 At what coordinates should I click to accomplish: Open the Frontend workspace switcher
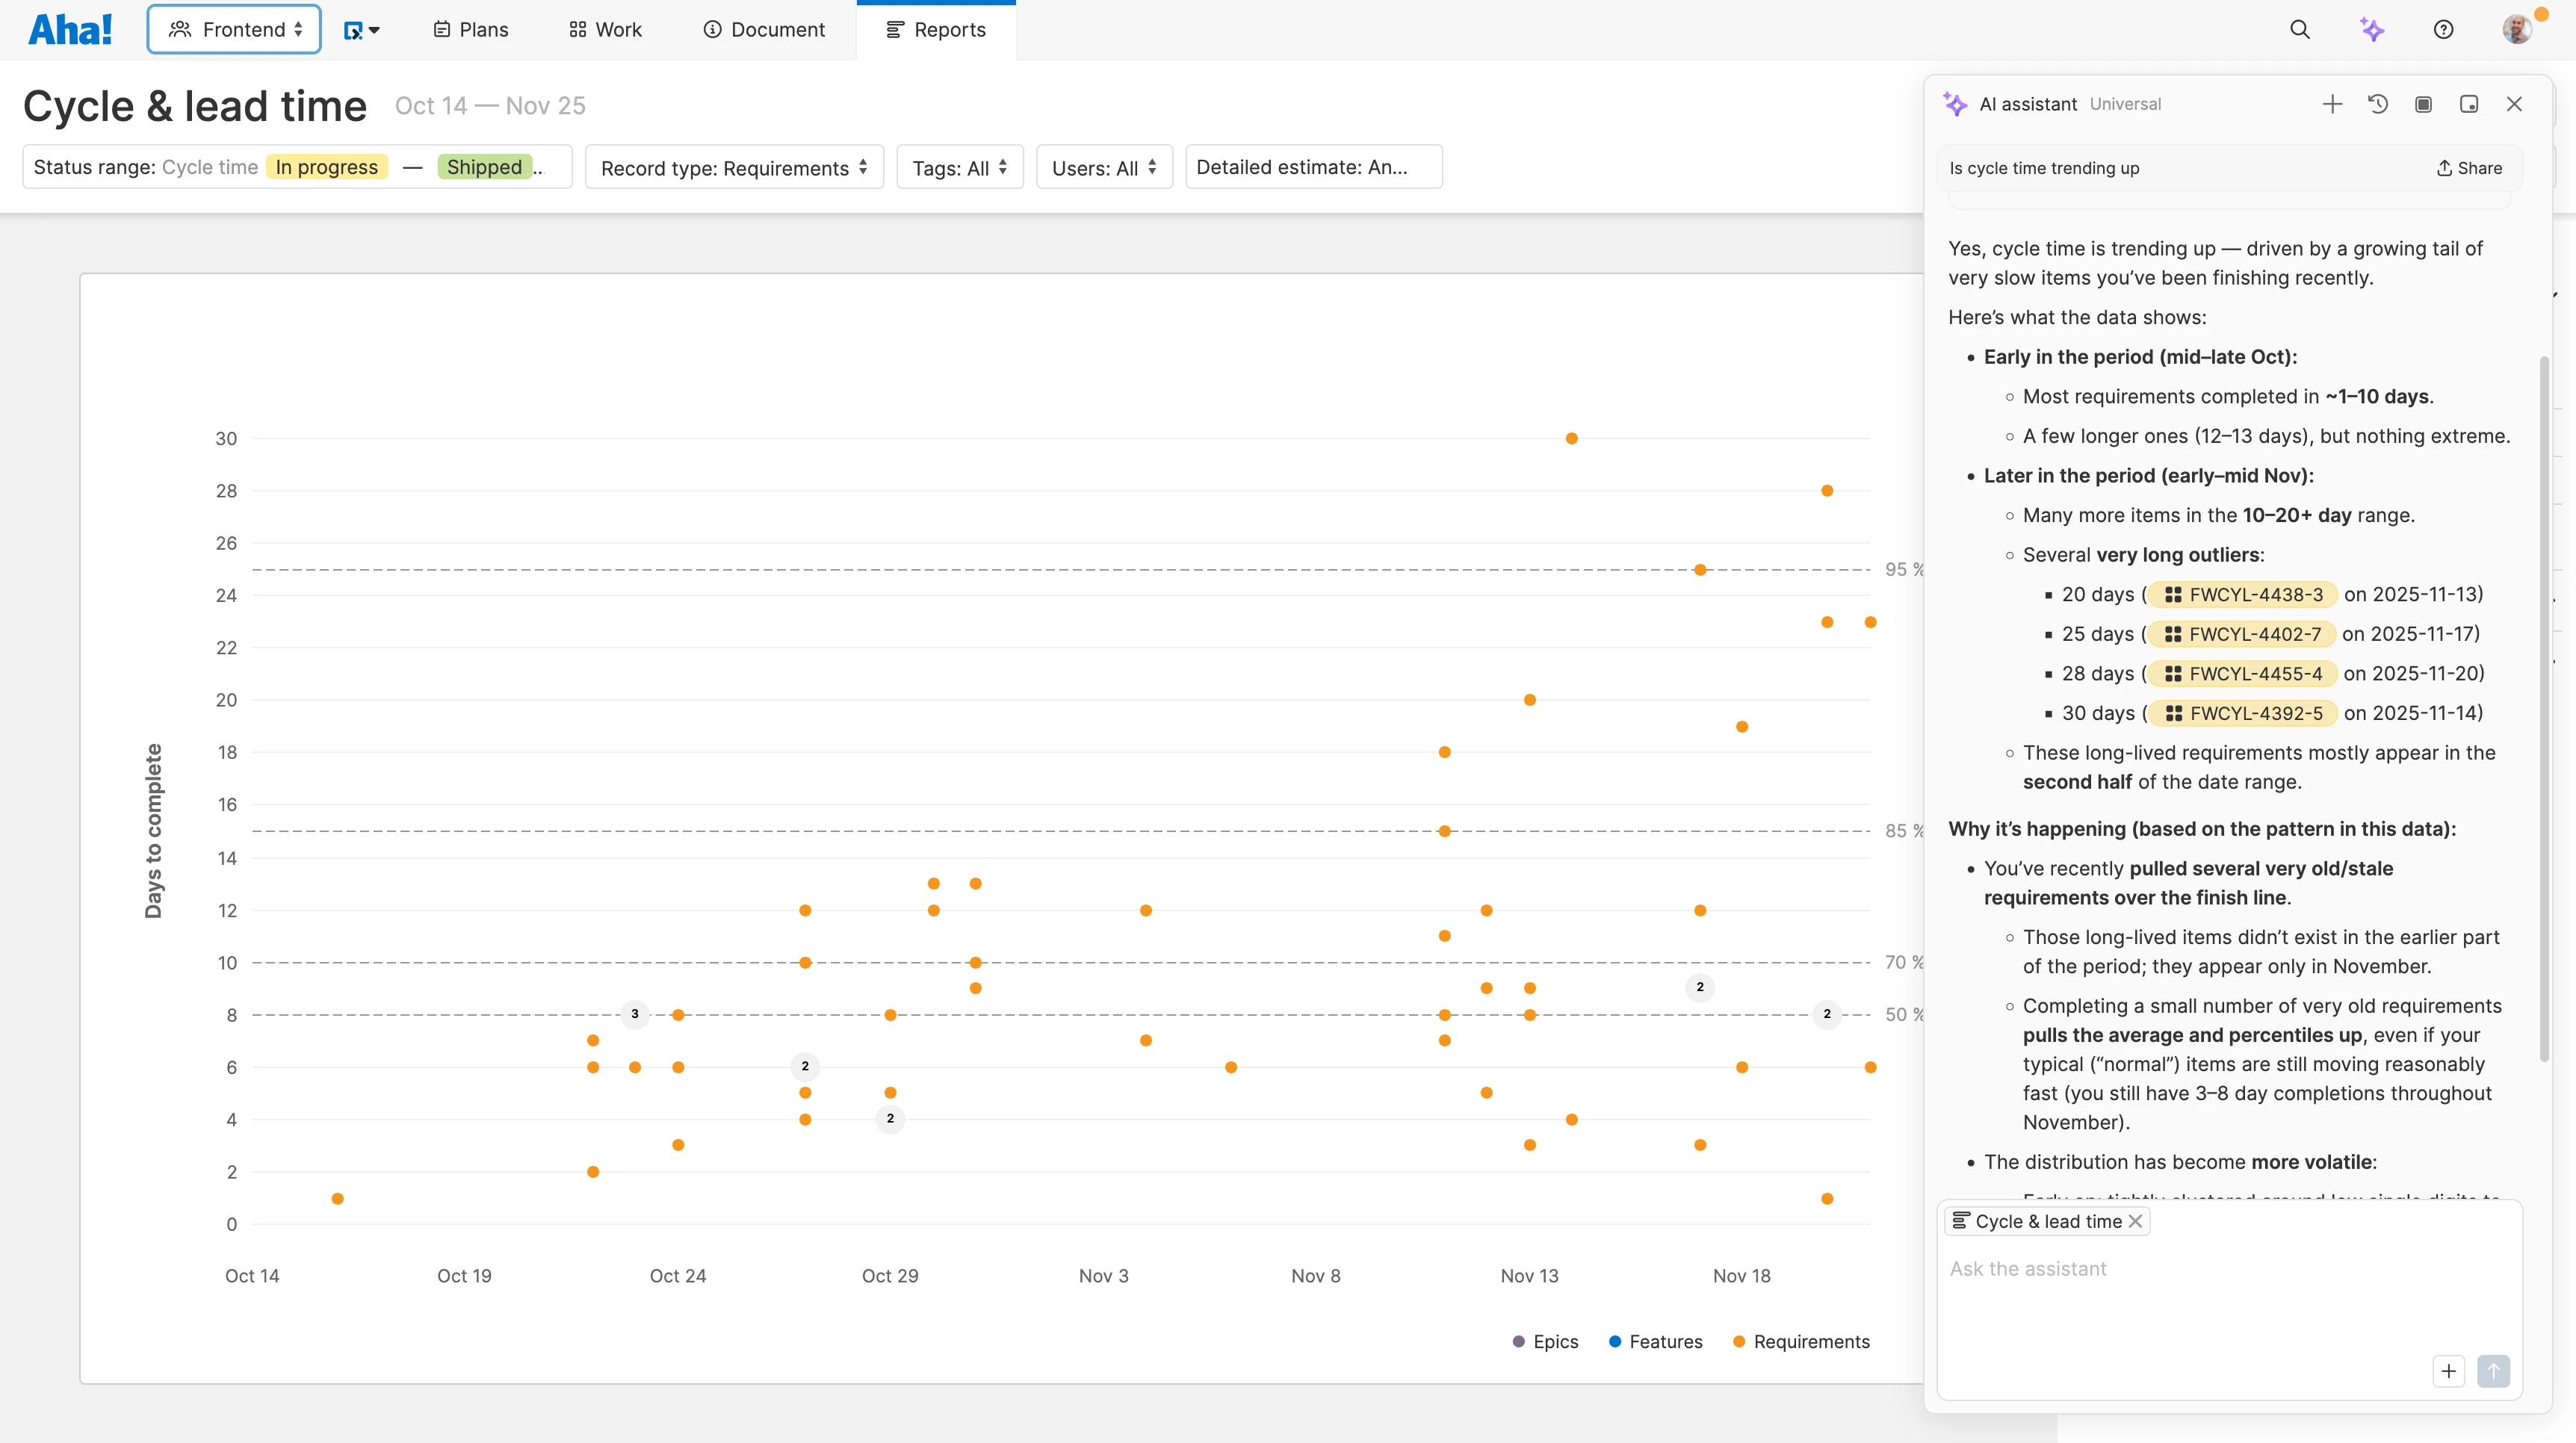tap(233, 29)
